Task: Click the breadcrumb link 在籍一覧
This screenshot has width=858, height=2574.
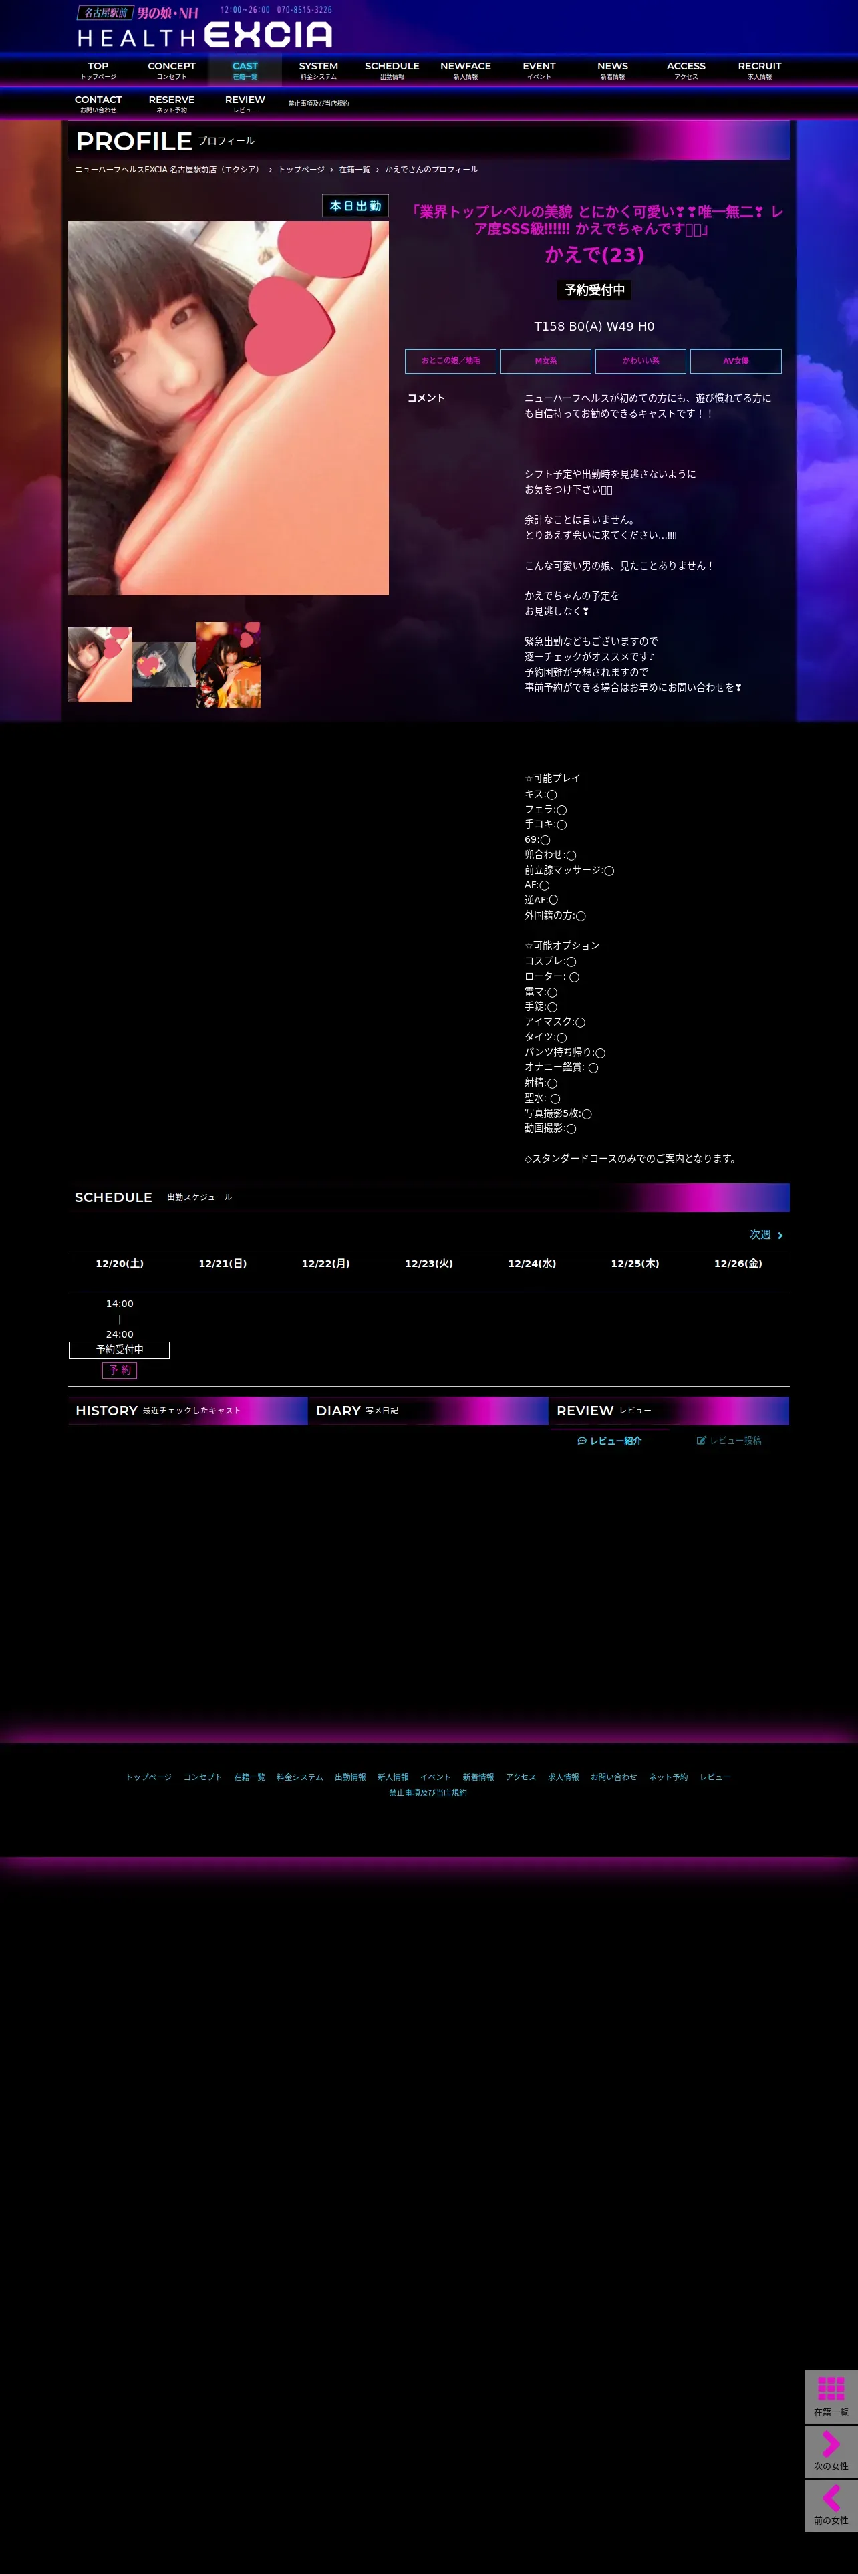Action: [x=355, y=170]
